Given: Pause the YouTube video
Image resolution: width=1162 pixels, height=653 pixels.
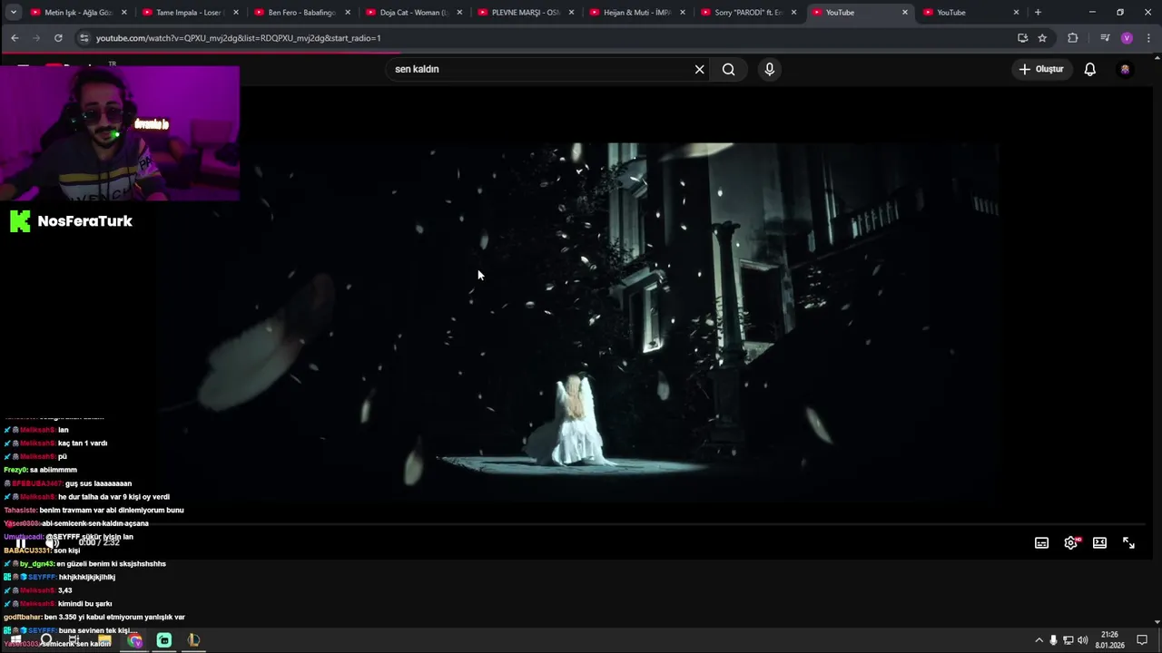Looking at the screenshot, I should (x=20, y=543).
